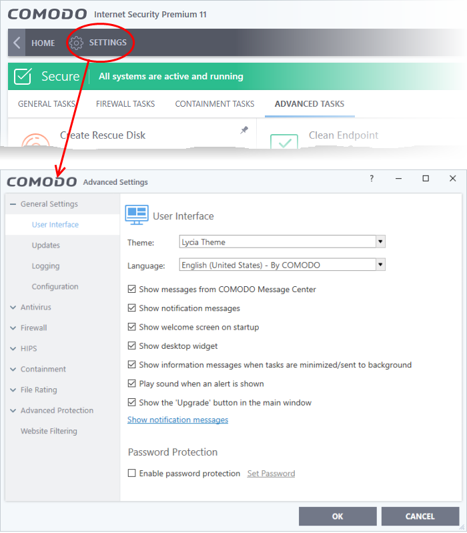
Task: Open Logging settings page
Action: coord(45,265)
